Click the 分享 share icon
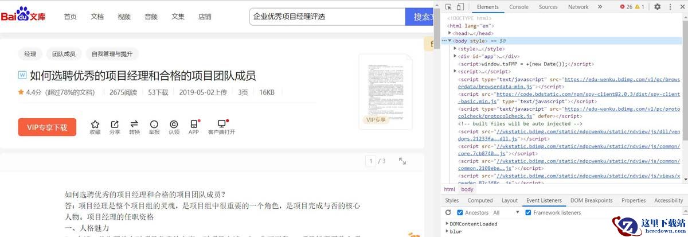This screenshot has width=688, height=237. coord(115,124)
